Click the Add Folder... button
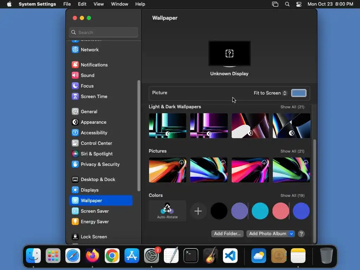The width and height of the screenshot is (360, 270). pyautogui.click(x=227, y=234)
